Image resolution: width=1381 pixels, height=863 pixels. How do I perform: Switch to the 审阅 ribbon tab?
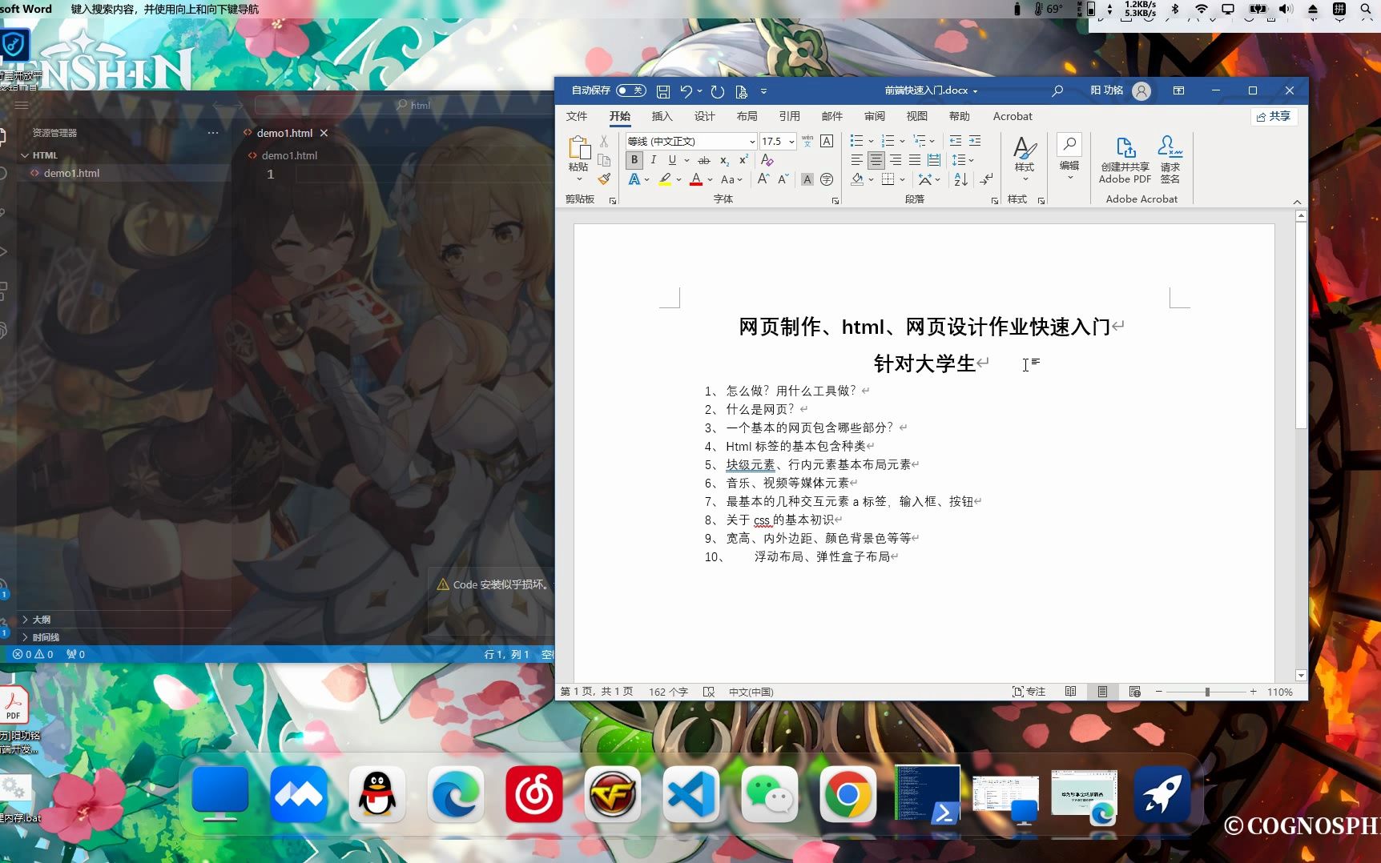coord(875,116)
